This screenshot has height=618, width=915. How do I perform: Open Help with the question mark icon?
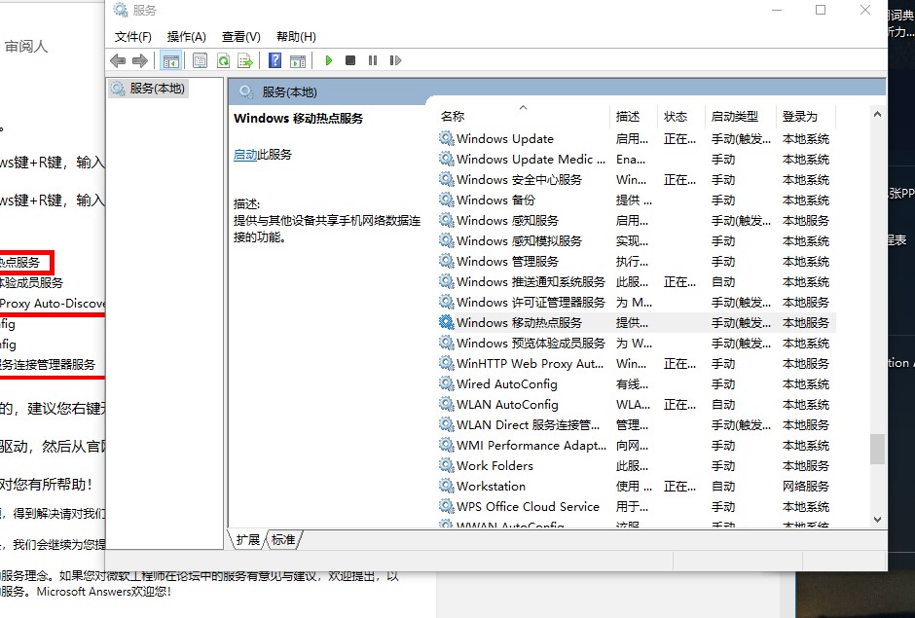pyautogui.click(x=274, y=60)
